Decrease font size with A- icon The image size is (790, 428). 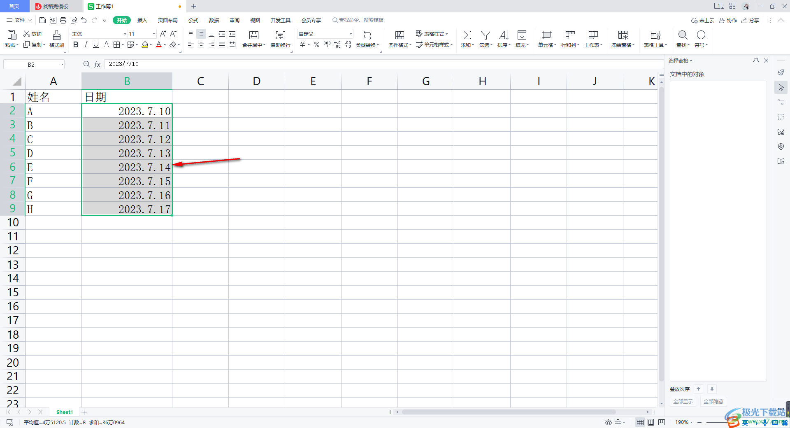tap(173, 34)
